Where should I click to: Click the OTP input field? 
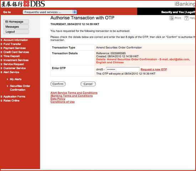click(123, 69)
